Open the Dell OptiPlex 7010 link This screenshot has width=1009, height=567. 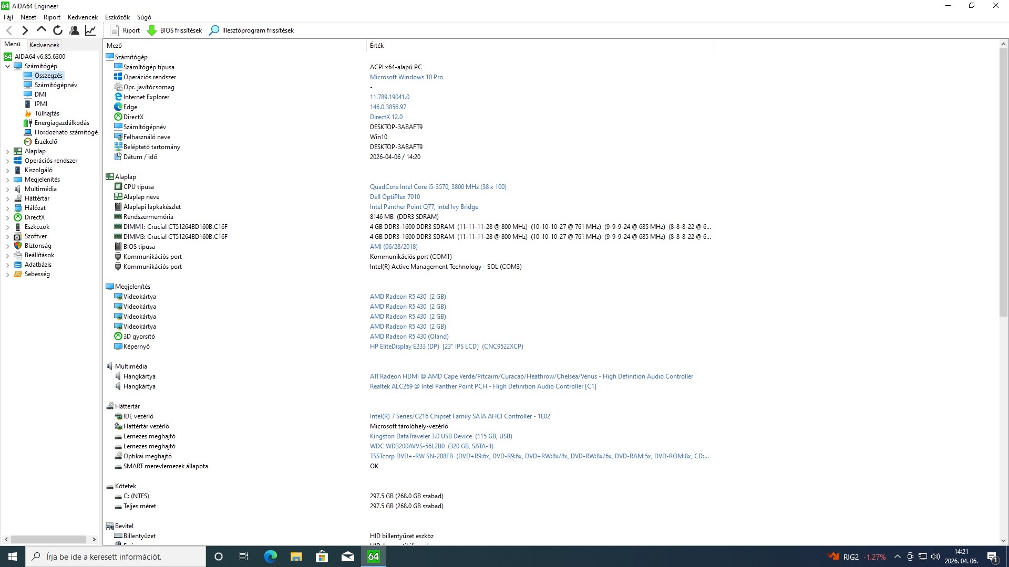395,197
